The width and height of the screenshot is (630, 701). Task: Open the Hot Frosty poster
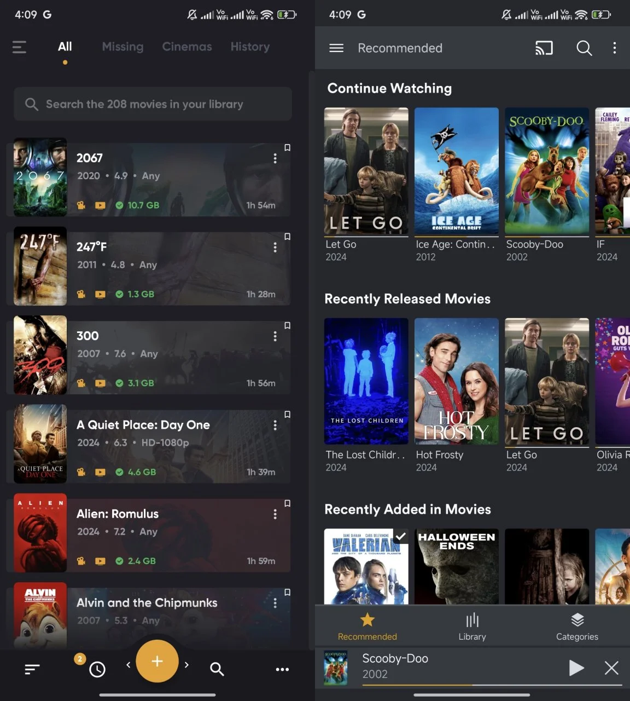tap(457, 382)
